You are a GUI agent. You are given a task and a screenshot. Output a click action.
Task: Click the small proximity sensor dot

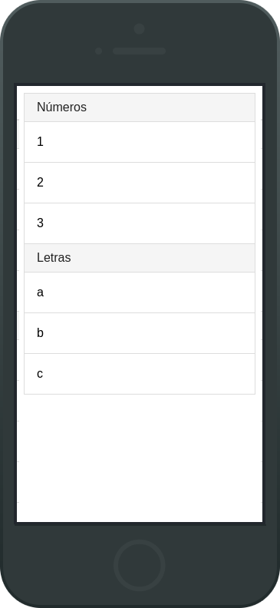(x=98, y=51)
